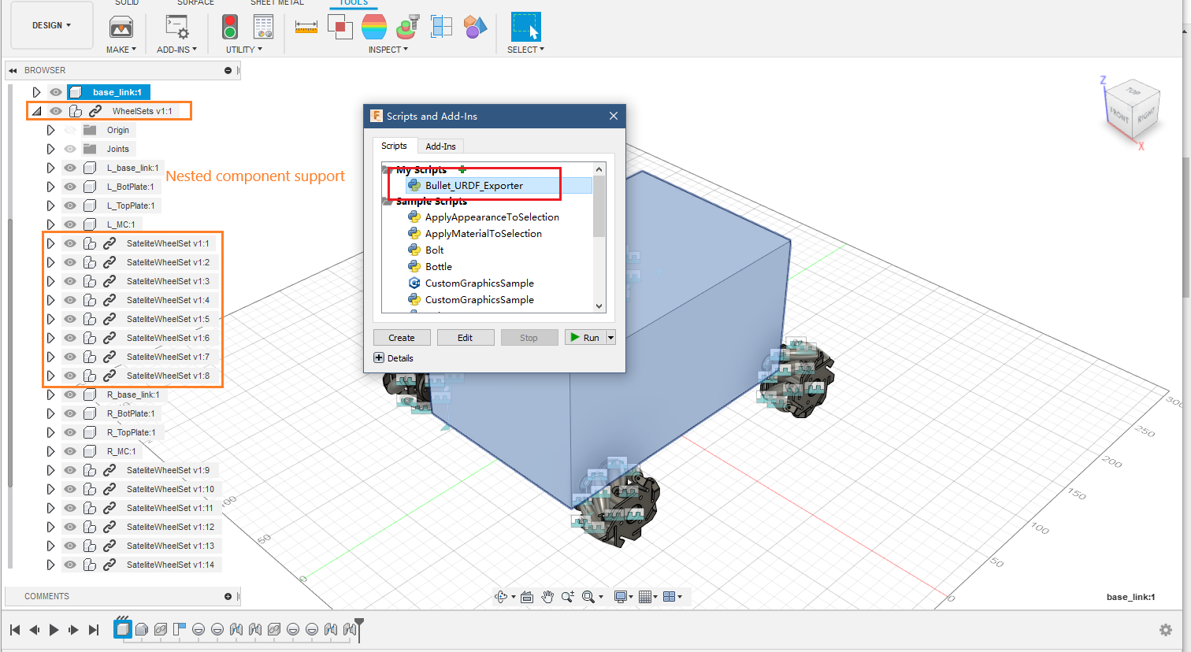Show the Origin folder
Viewport: 1191px width, 652px height.
coord(70,130)
